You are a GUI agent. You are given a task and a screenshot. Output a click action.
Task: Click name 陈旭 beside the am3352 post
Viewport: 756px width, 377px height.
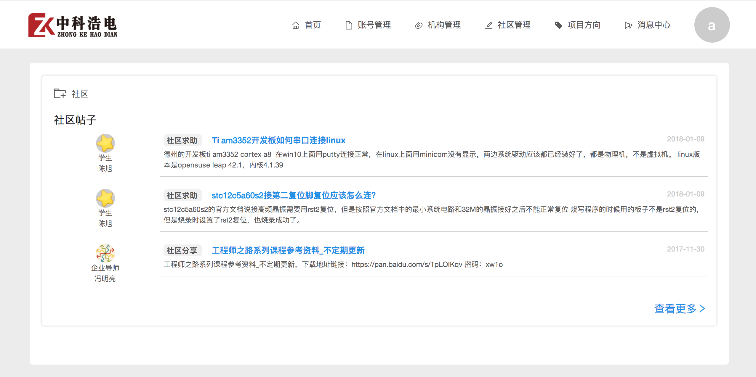[105, 168]
